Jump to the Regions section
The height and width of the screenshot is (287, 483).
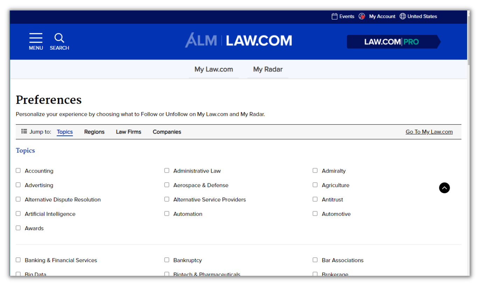point(94,132)
